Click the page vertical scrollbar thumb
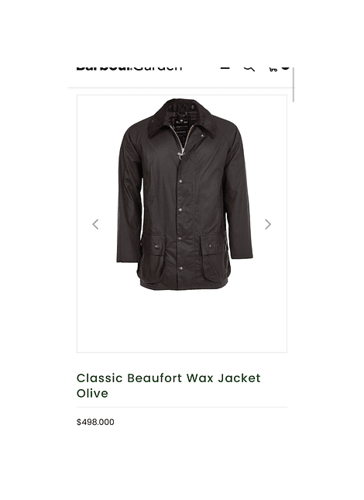 pos(294,84)
